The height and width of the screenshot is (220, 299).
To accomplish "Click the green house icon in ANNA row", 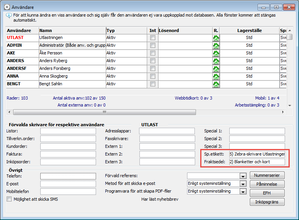I will point(216,76).
